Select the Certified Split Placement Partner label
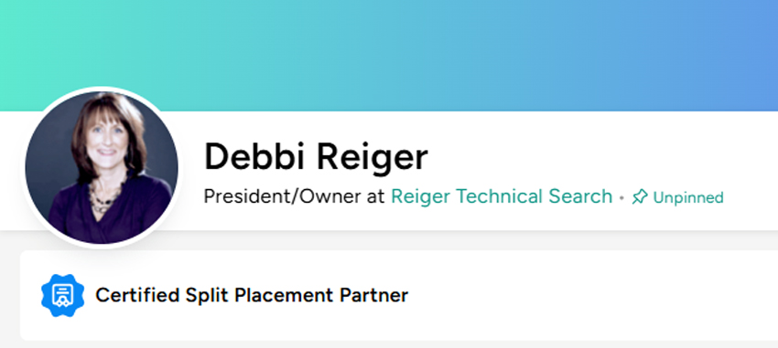778x348 pixels. [x=252, y=296]
